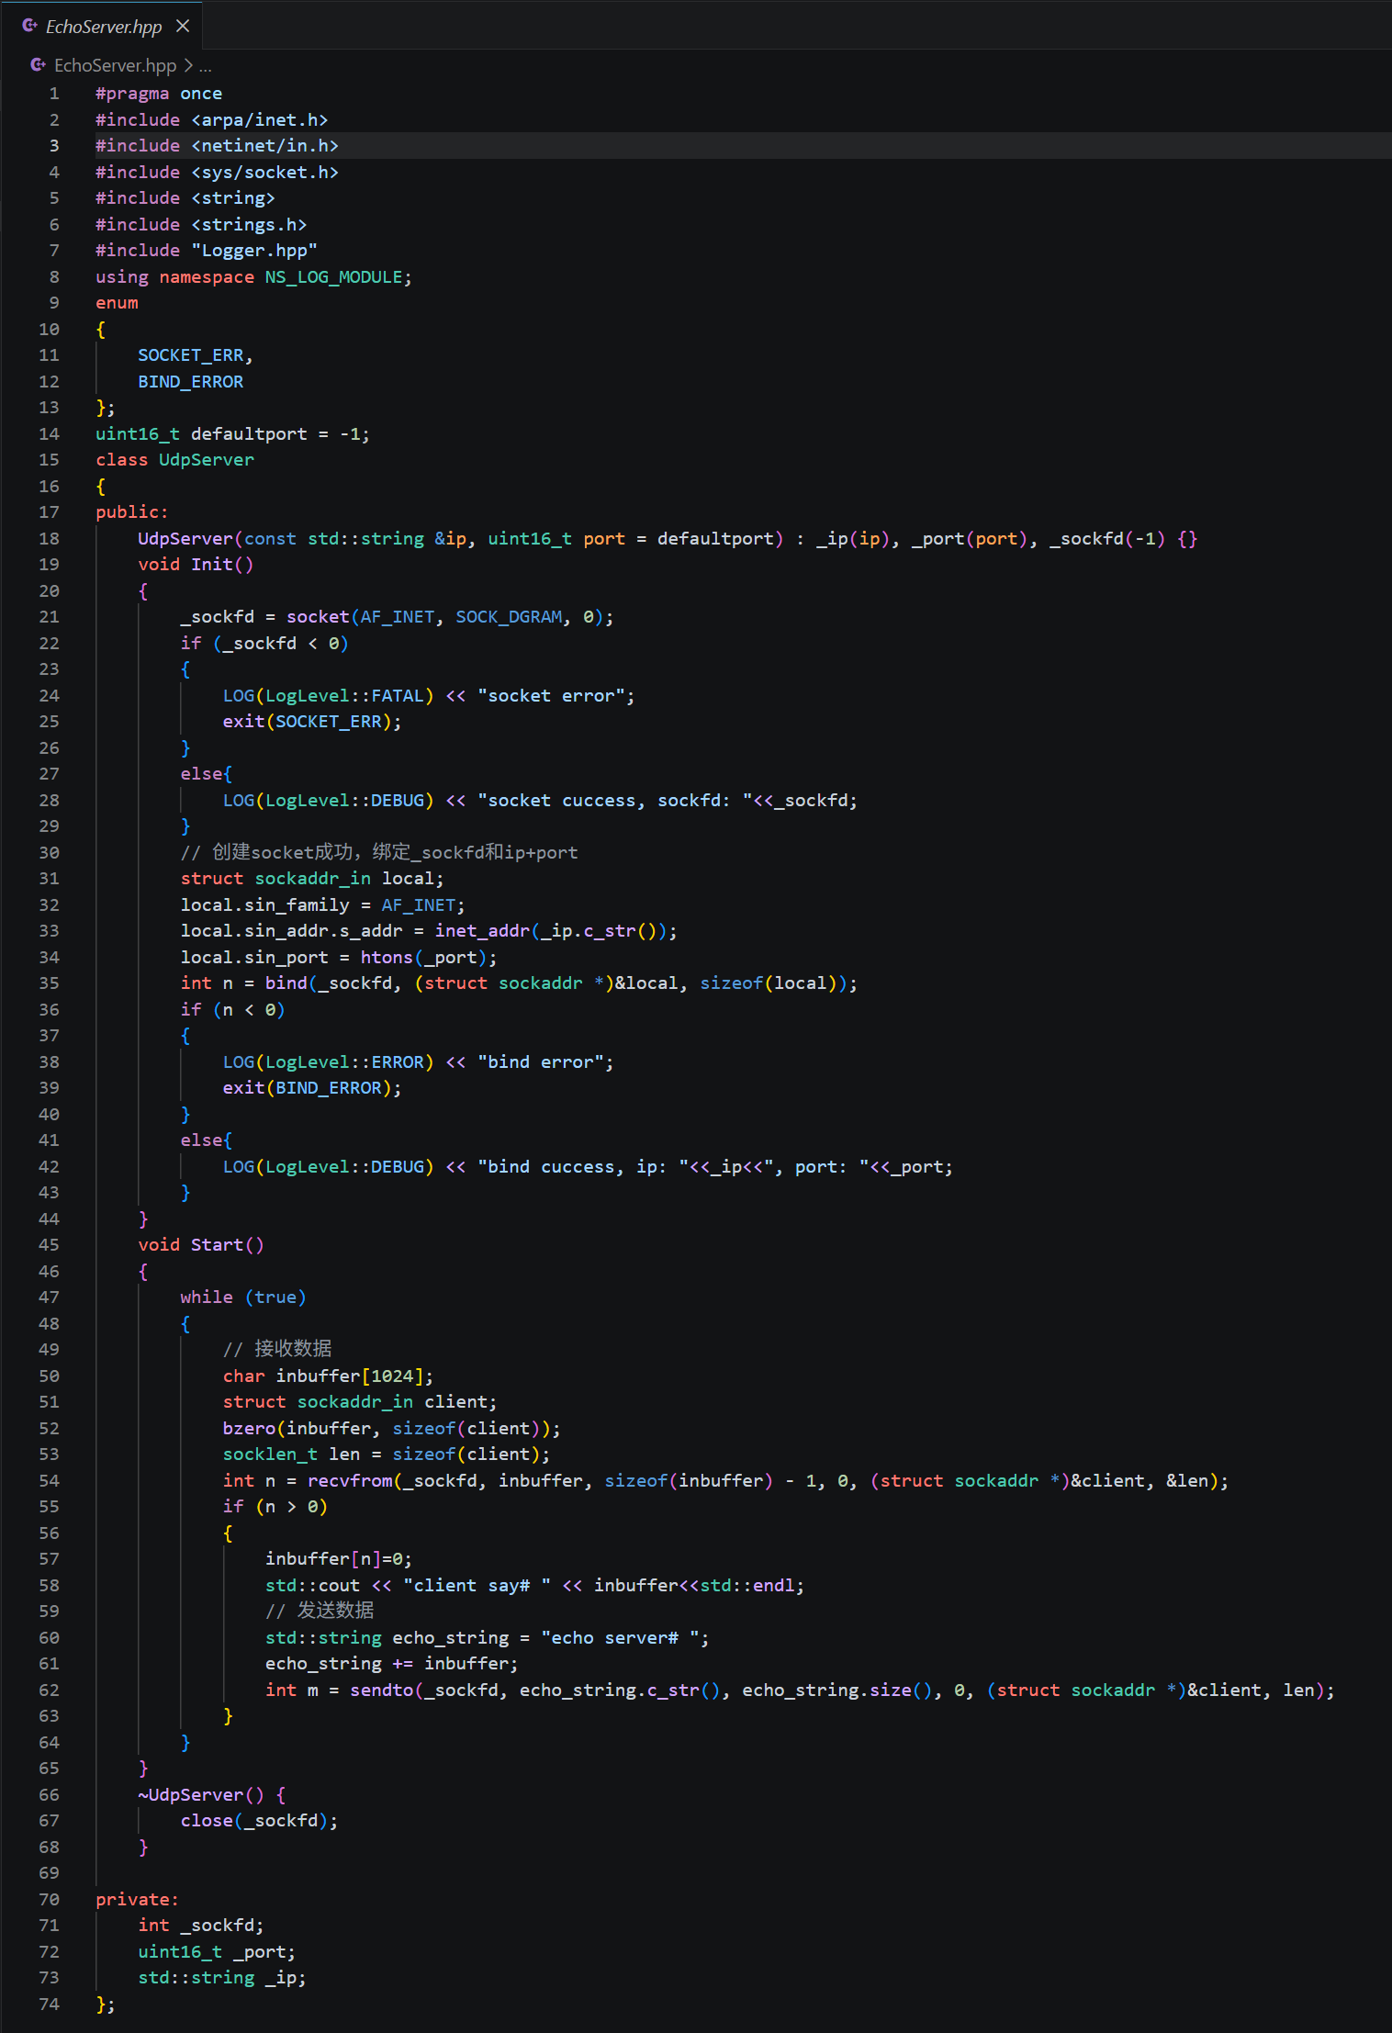Click on '<netinet/in.h>' include
1392x2033 pixels.
coord(265,146)
